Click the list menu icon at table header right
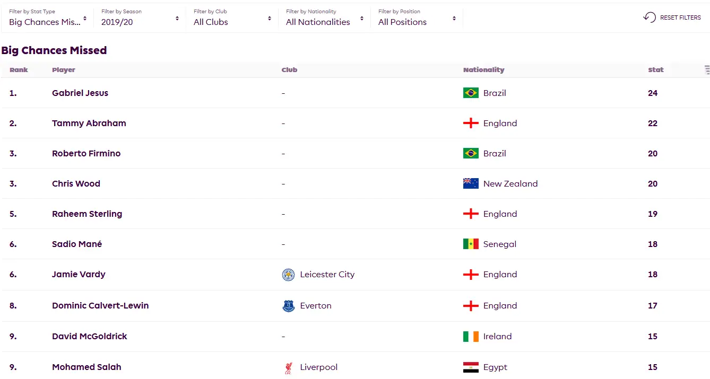 [707, 70]
